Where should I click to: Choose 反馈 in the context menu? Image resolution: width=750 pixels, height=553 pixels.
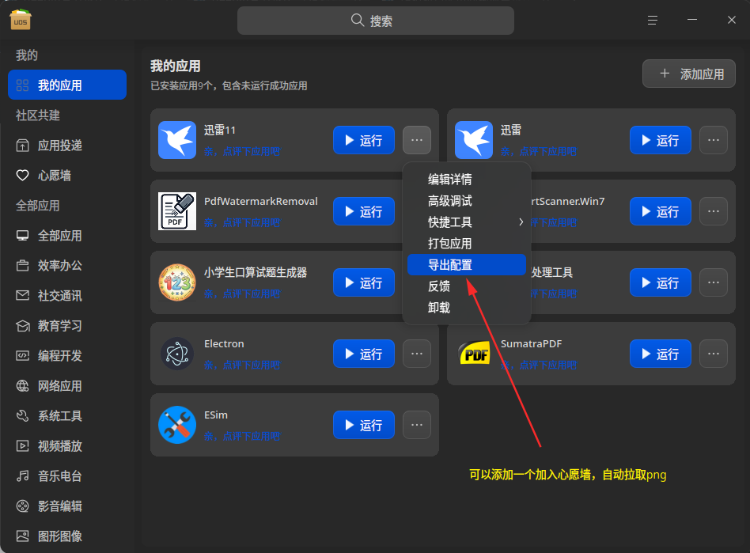[466, 286]
